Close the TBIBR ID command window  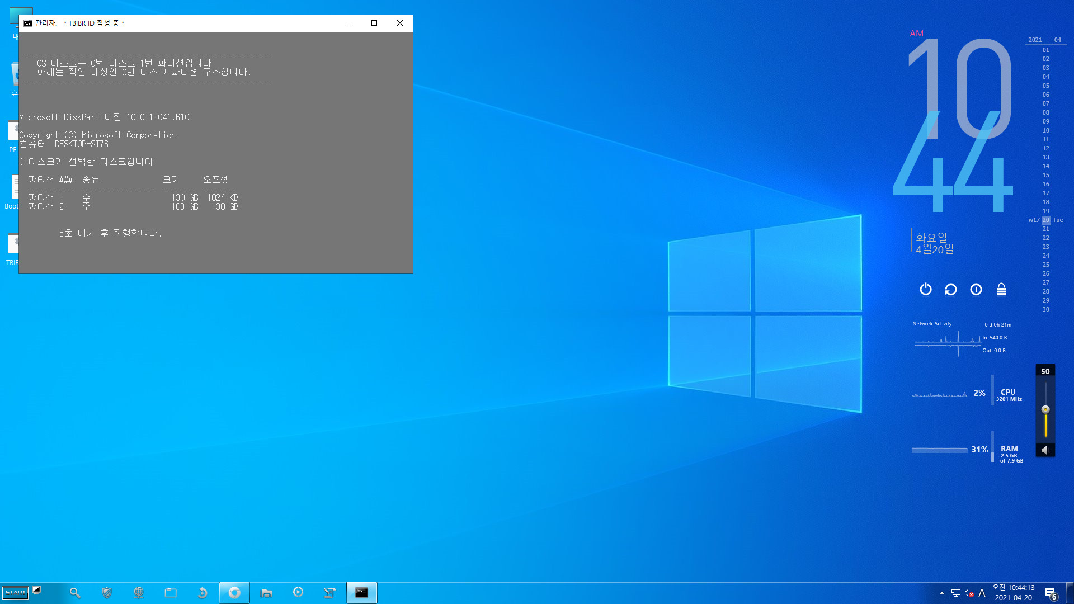(x=400, y=23)
